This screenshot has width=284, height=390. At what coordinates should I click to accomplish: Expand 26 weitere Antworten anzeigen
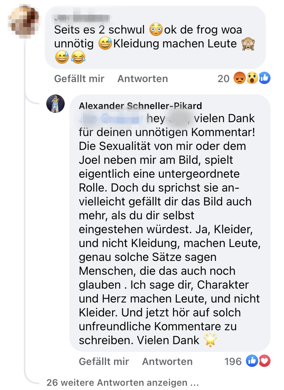point(123,383)
